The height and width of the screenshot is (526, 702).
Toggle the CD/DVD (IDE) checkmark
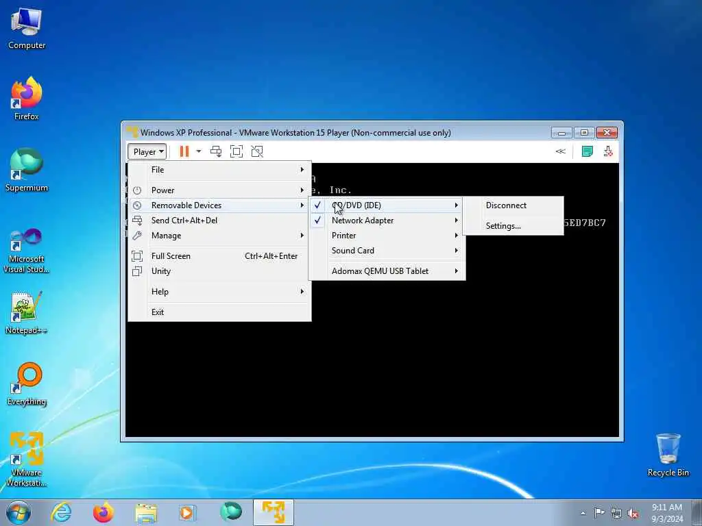[317, 205]
